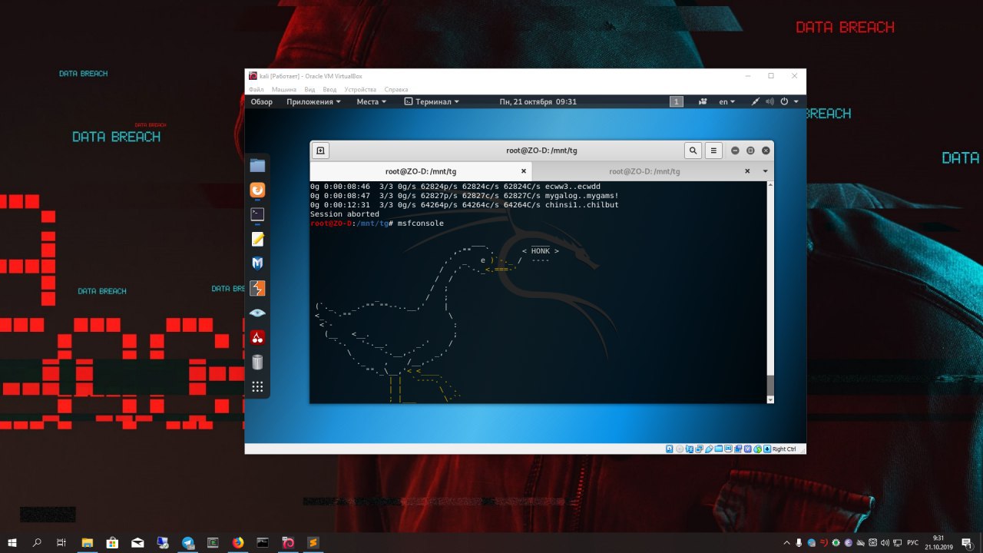Open the VirtualBox Вид menu

309,90
